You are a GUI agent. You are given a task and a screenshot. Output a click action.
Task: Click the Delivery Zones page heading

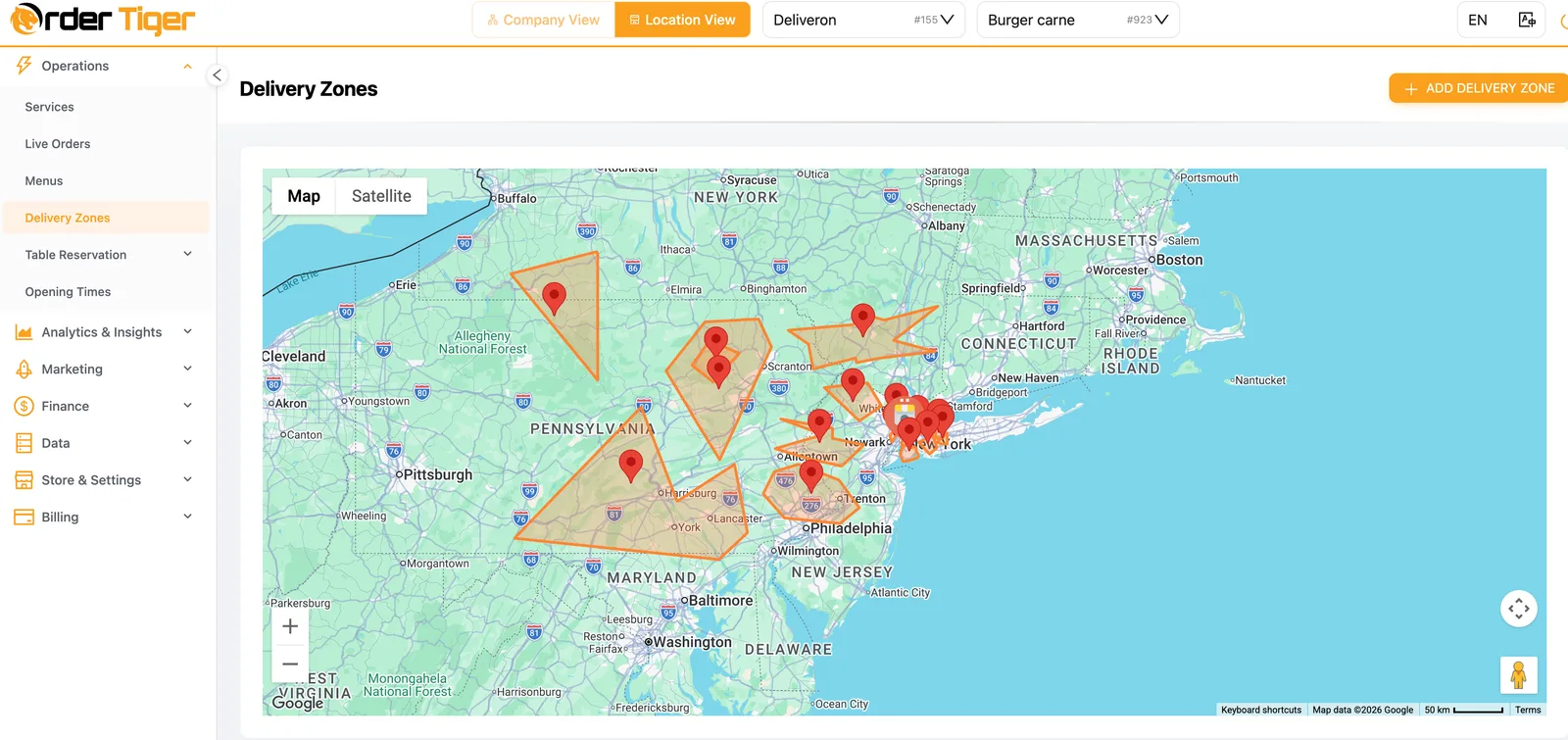(309, 89)
